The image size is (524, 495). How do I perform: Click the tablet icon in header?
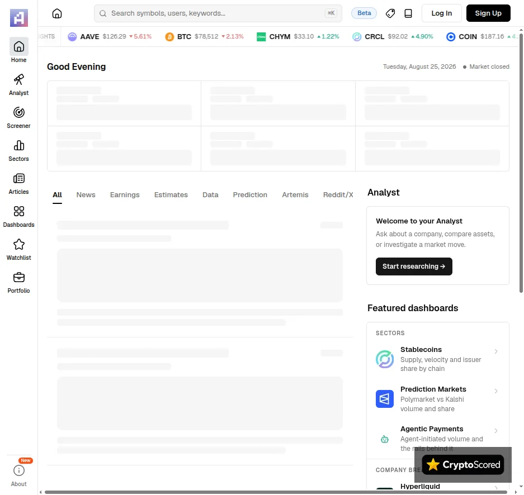tap(408, 13)
